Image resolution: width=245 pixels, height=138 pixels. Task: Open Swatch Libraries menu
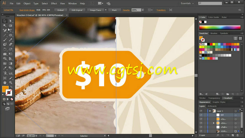201,94
